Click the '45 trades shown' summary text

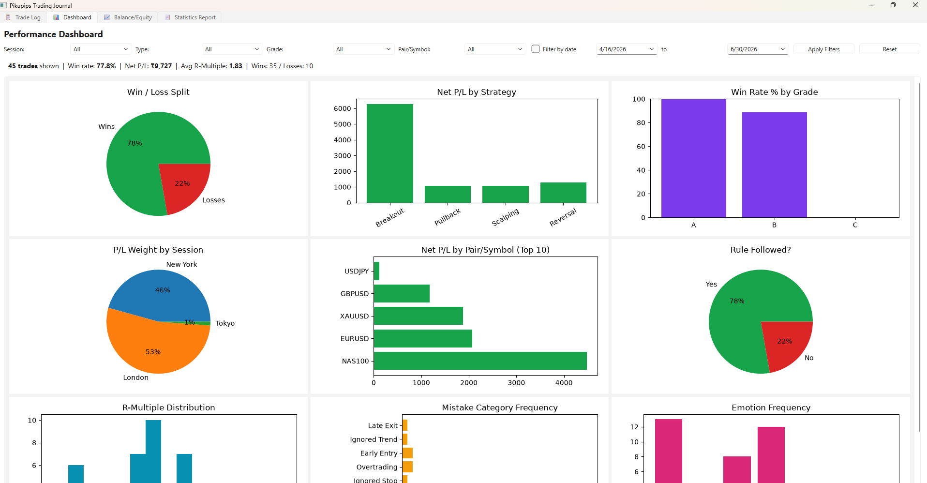pos(33,66)
